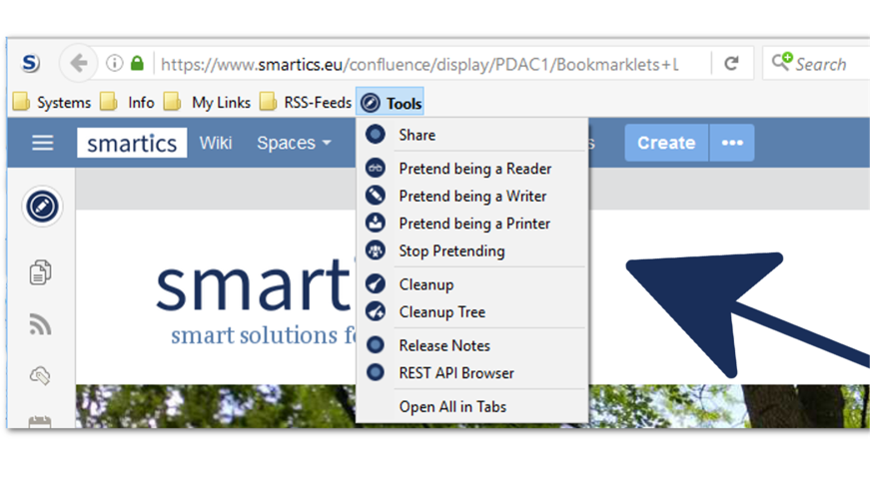Select the Share bookmarklet

[471, 135]
